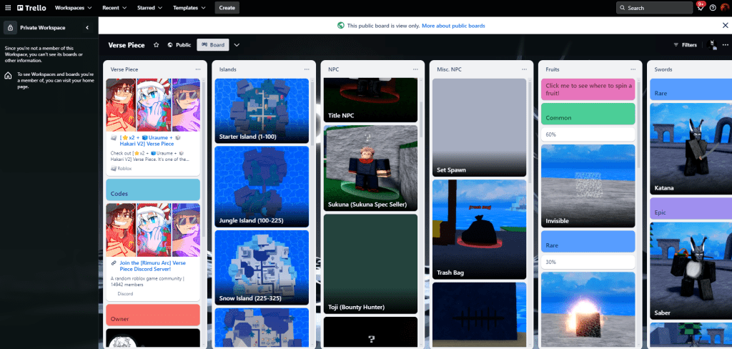Open the notifications bell

[x=701, y=7]
